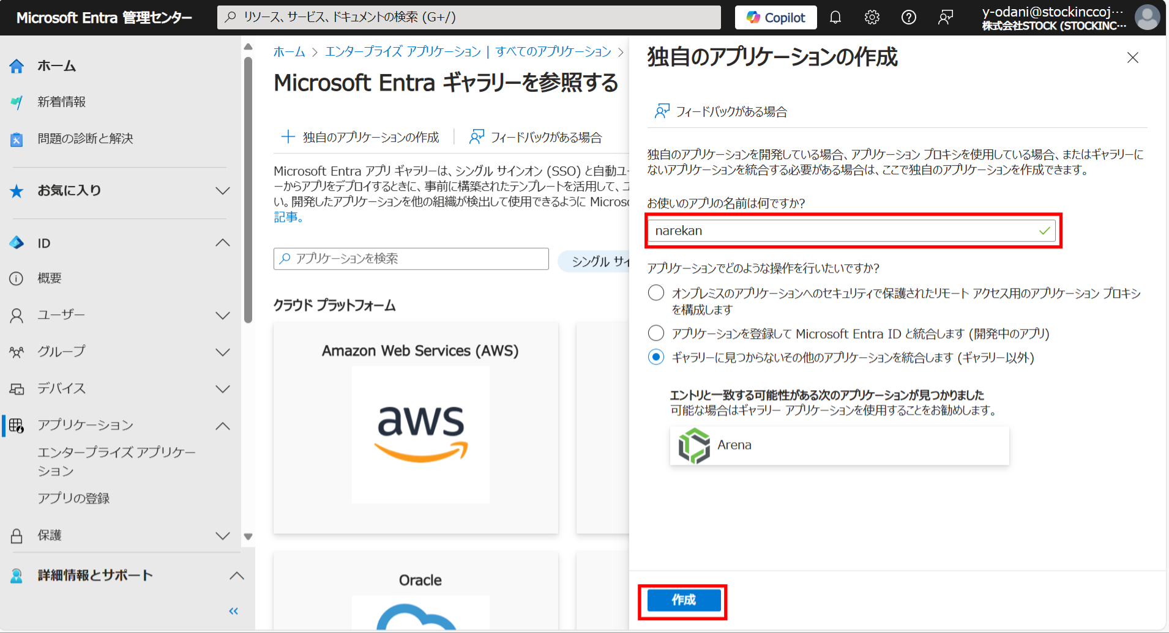This screenshot has width=1169, height=633.
Task: Click the favorites star icon
Action: pos(17,191)
